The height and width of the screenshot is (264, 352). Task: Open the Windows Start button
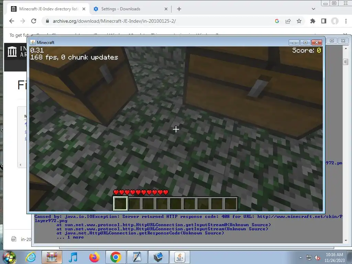click(x=9, y=257)
